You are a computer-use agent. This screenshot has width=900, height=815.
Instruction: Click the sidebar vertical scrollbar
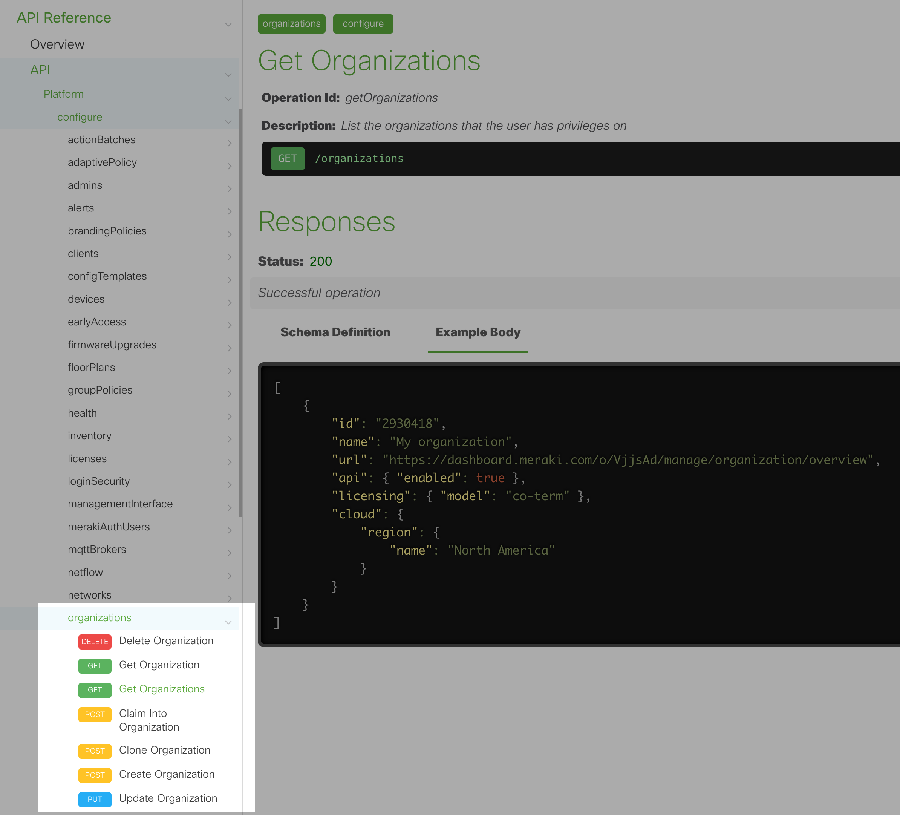pyautogui.click(x=240, y=313)
